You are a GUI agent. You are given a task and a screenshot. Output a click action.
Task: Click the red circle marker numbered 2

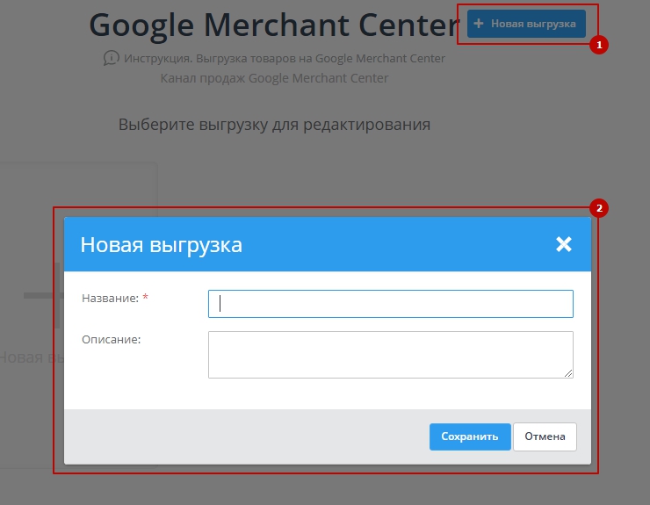point(599,208)
